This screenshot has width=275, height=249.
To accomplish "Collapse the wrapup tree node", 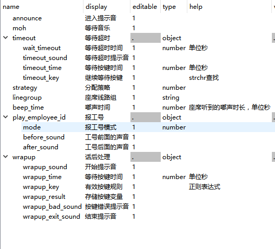I will 6,157.
